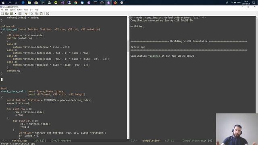Click the compilation window's vertical scrollbar
The image size is (258, 145).
[257, 64]
